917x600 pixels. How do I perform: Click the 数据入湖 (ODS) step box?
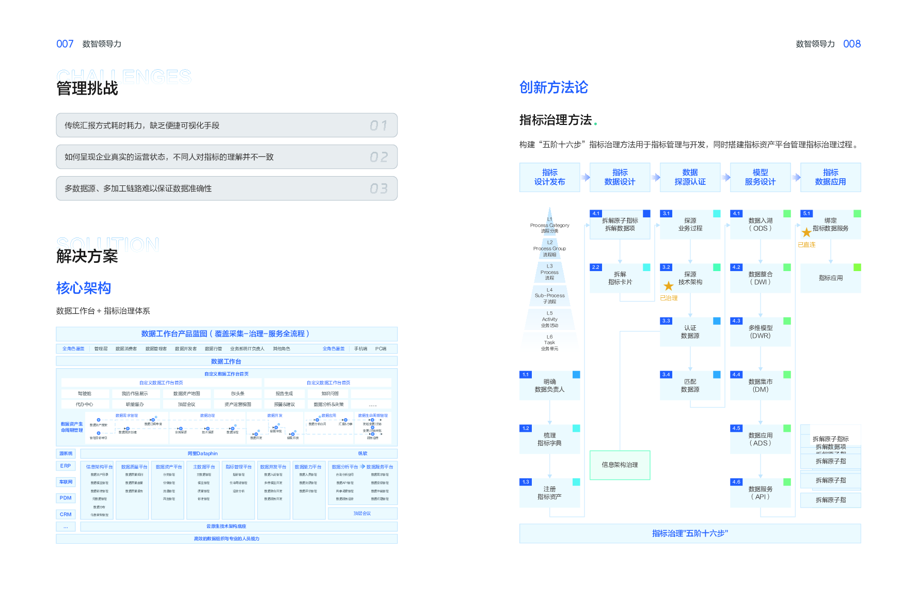[761, 225]
